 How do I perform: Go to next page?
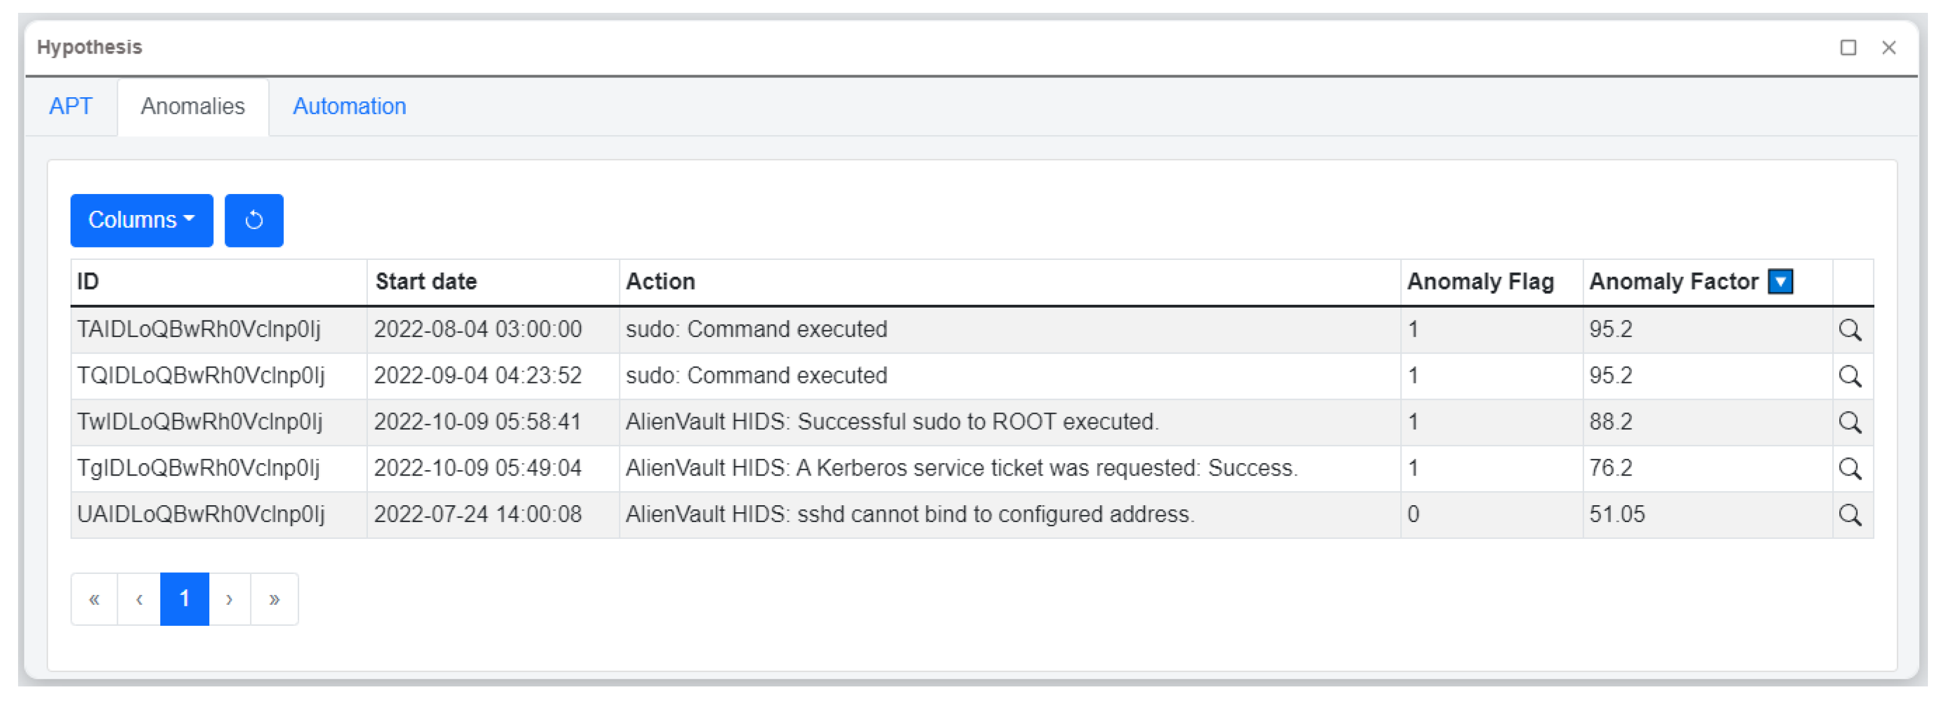pos(229,600)
